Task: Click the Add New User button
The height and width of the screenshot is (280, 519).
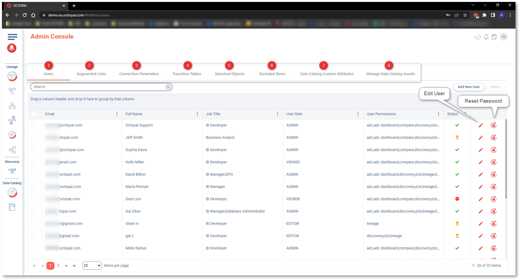Action: tap(469, 87)
